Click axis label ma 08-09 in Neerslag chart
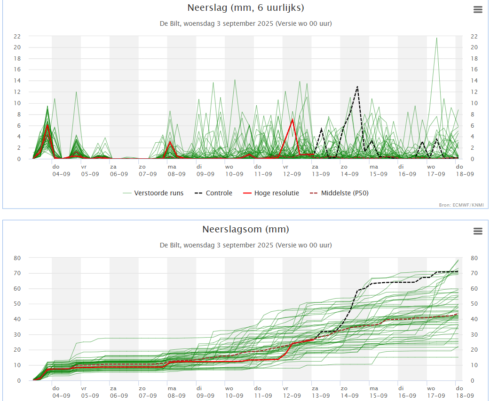This screenshot has width=490, height=401. [176, 170]
